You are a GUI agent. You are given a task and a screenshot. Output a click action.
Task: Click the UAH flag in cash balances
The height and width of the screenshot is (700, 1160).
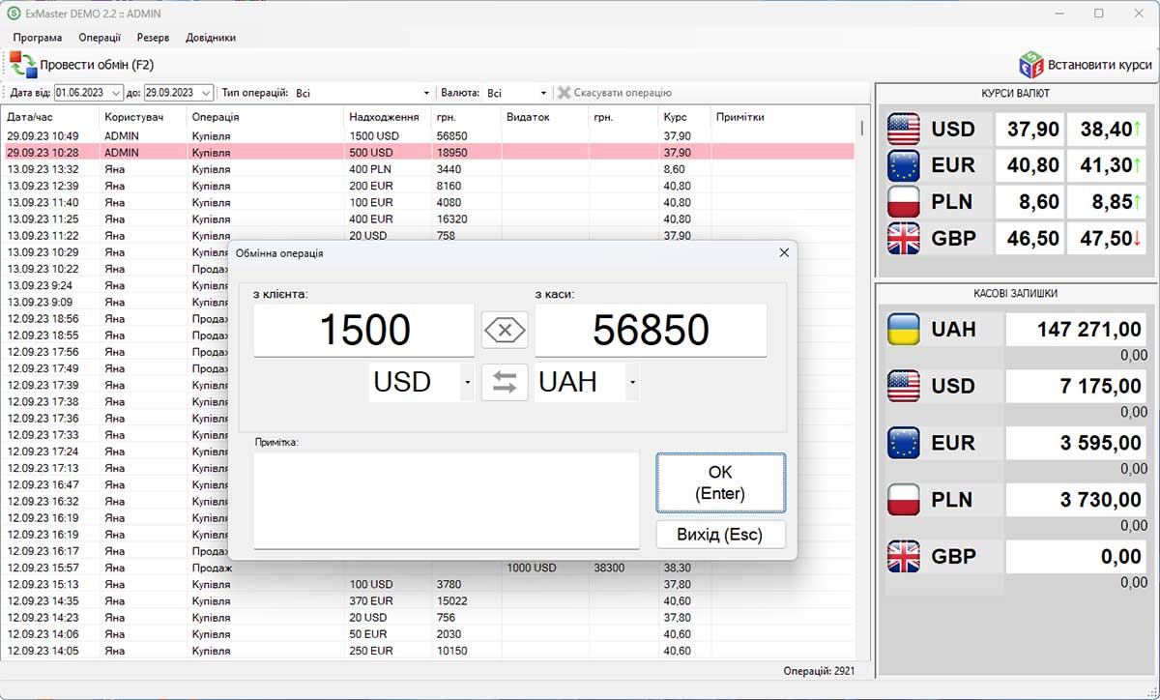click(x=904, y=330)
